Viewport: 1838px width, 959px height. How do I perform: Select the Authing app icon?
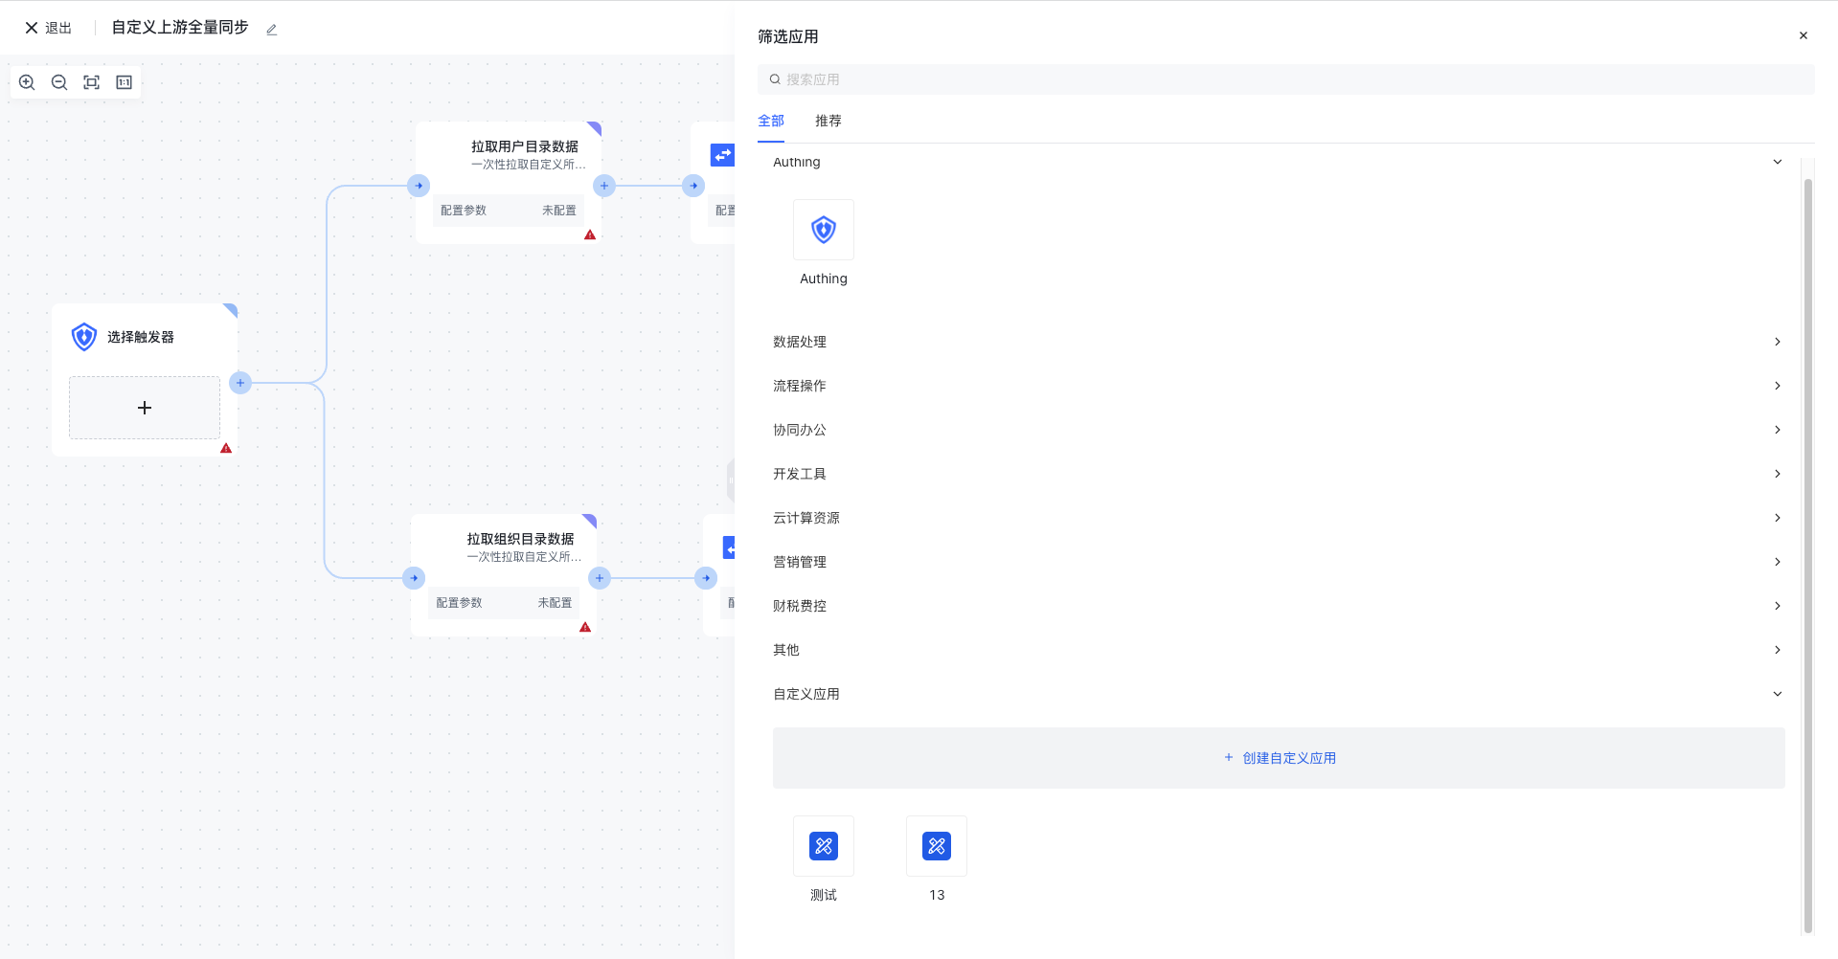pyautogui.click(x=823, y=230)
